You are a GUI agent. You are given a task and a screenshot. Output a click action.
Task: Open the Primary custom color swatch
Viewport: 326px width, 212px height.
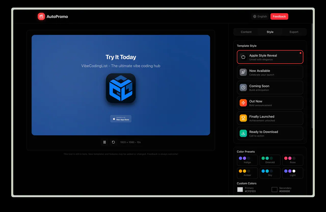point(240,190)
